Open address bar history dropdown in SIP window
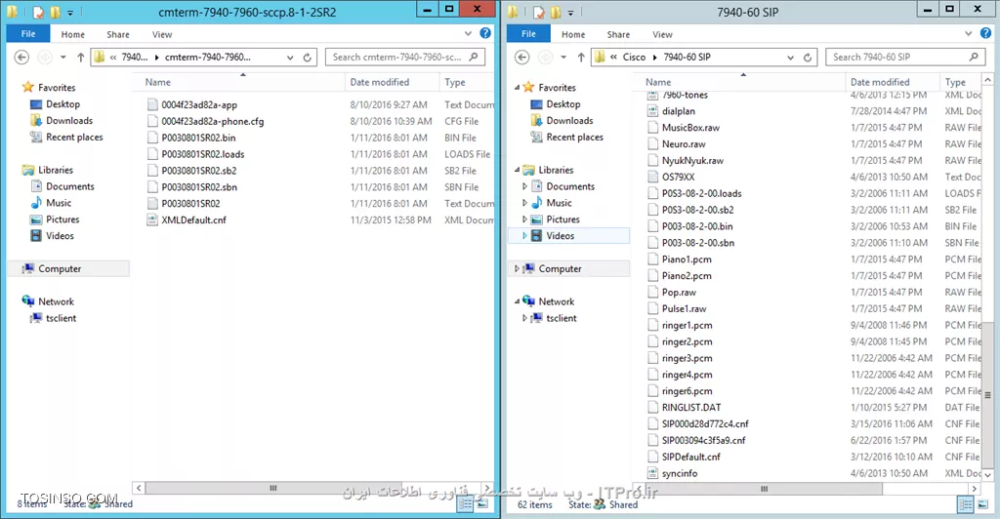The width and height of the screenshot is (1000, 519). (790, 58)
